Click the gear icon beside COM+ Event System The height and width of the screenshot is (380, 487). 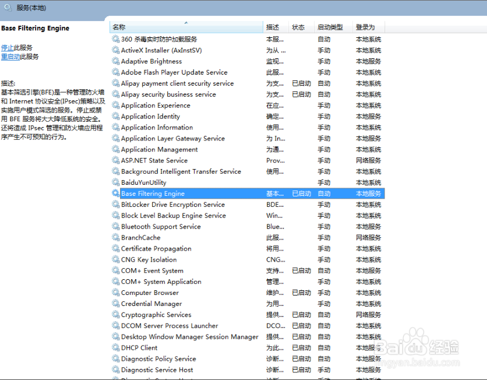[115, 270]
